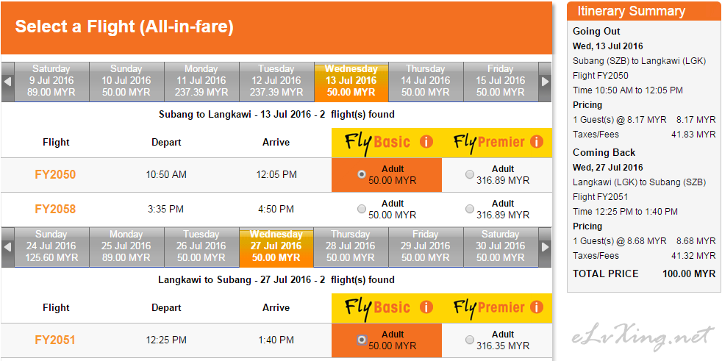Switch to Saturday 9 Jul 2016 tab

tap(51, 82)
